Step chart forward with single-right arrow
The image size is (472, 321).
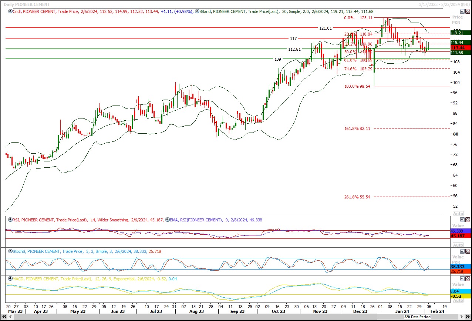click(461, 317)
